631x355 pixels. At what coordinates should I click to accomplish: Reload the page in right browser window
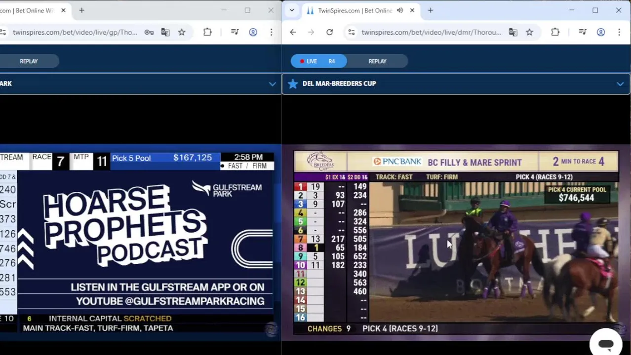pyautogui.click(x=329, y=32)
